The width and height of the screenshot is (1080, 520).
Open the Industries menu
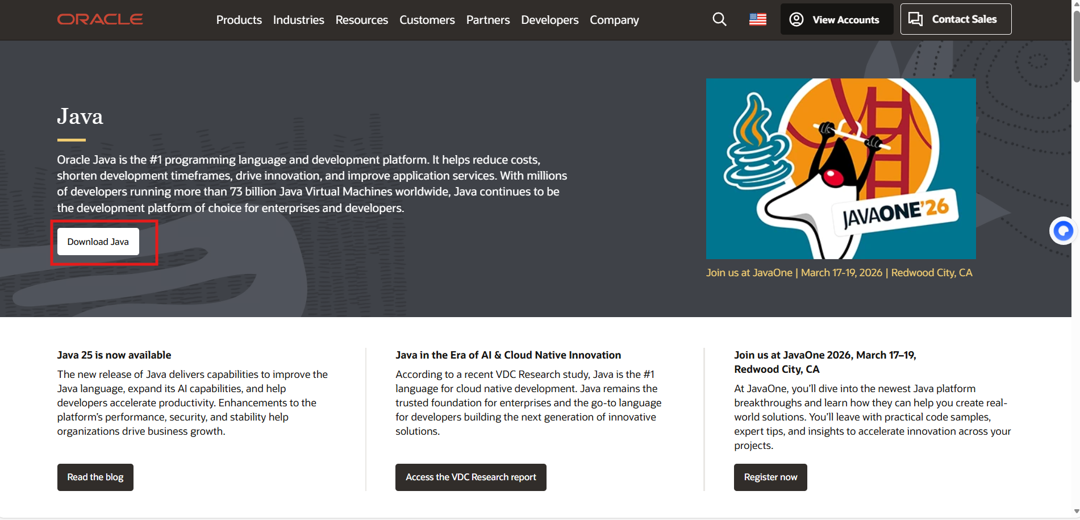[x=298, y=20]
